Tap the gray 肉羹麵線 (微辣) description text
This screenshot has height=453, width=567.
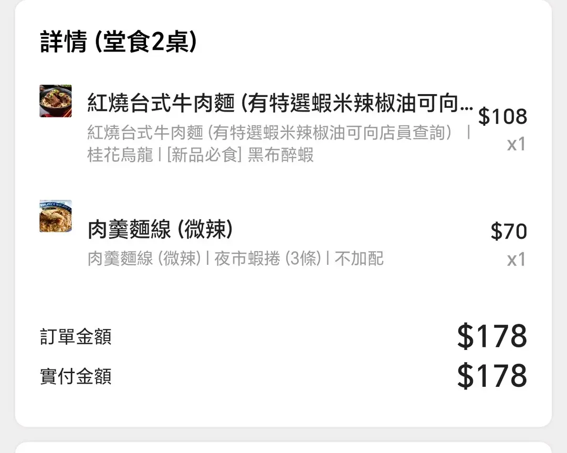tap(144, 259)
